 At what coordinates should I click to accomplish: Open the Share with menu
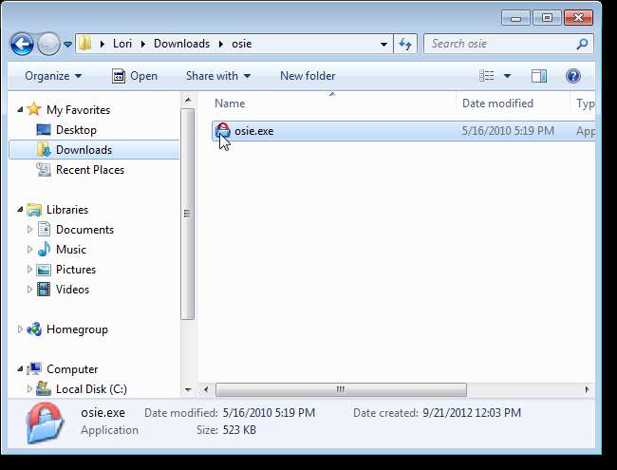(218, 76)
